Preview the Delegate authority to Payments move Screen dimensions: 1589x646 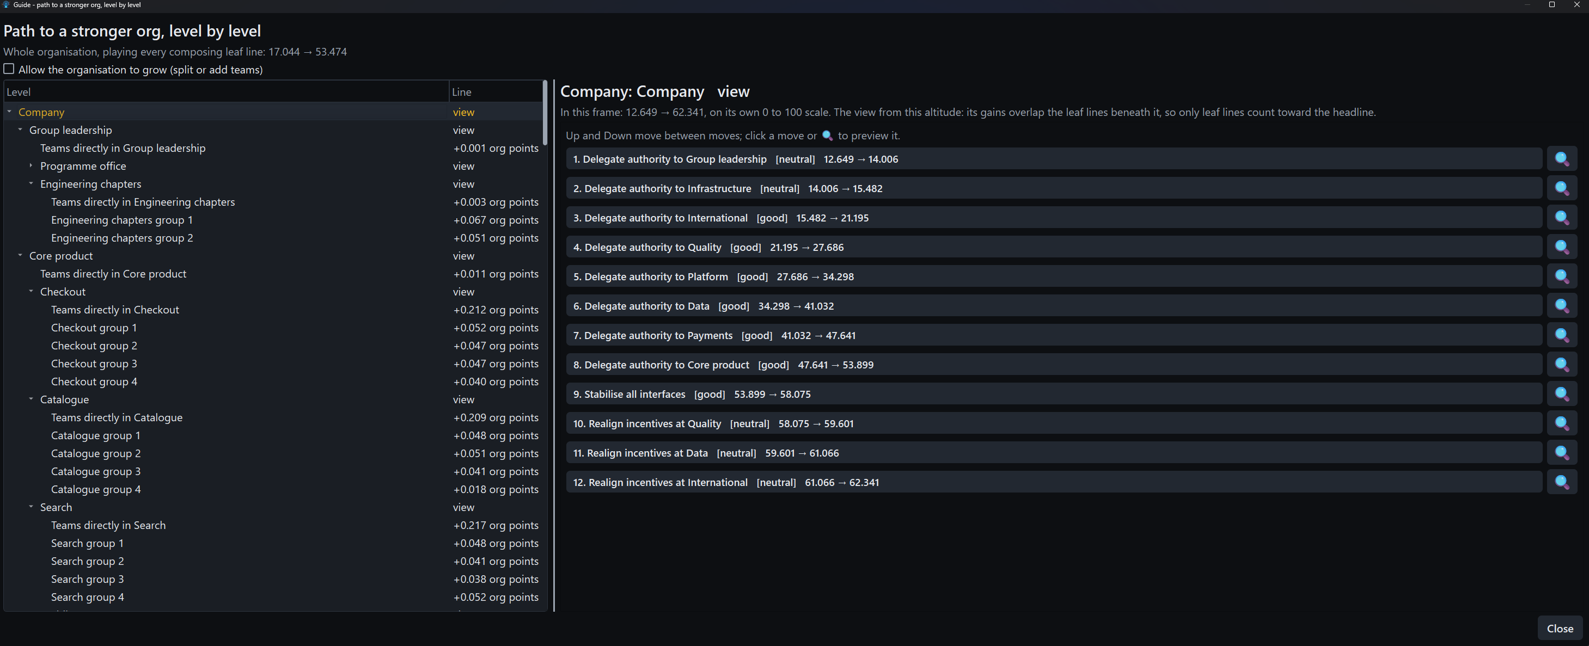point(1561,335)
